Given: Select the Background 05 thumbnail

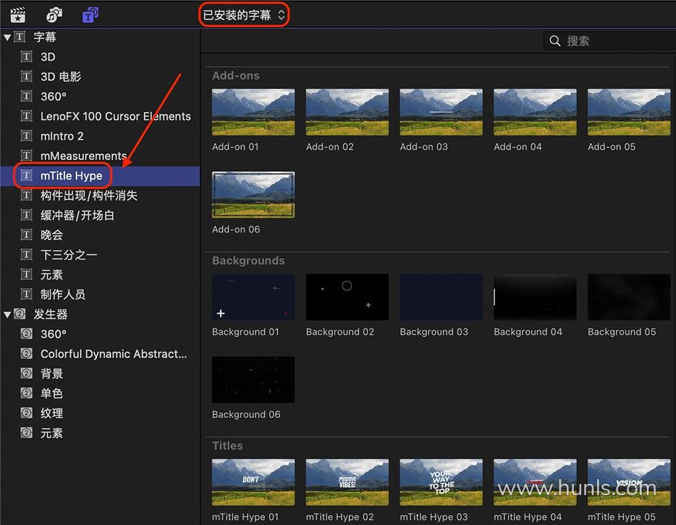Looking at the screenshot, I should click(629, 297).
